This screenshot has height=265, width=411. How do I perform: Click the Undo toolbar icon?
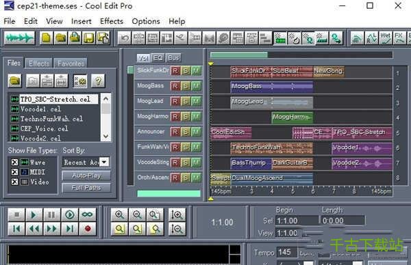(124, 38)
